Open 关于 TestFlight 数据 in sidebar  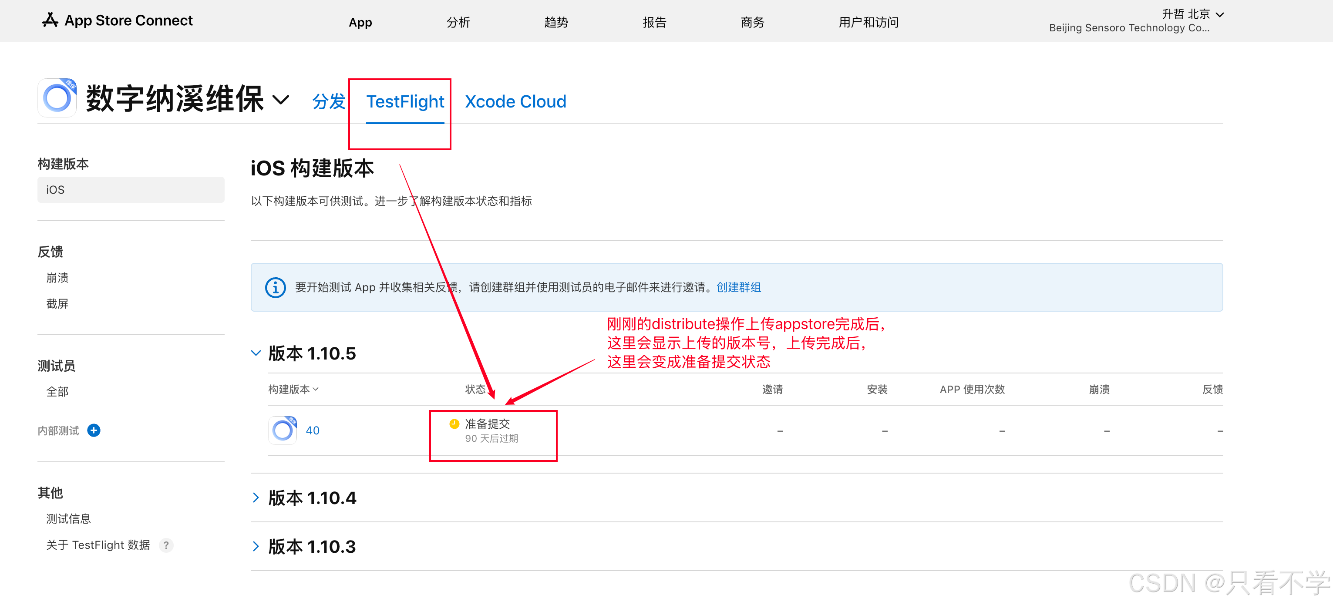98,545
